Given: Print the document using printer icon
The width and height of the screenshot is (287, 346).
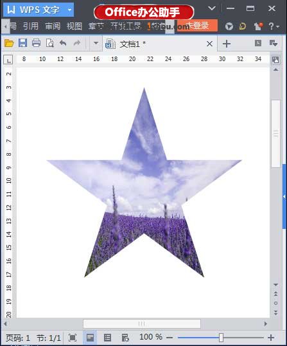Looking at the screenshot, I should point(37,43).
